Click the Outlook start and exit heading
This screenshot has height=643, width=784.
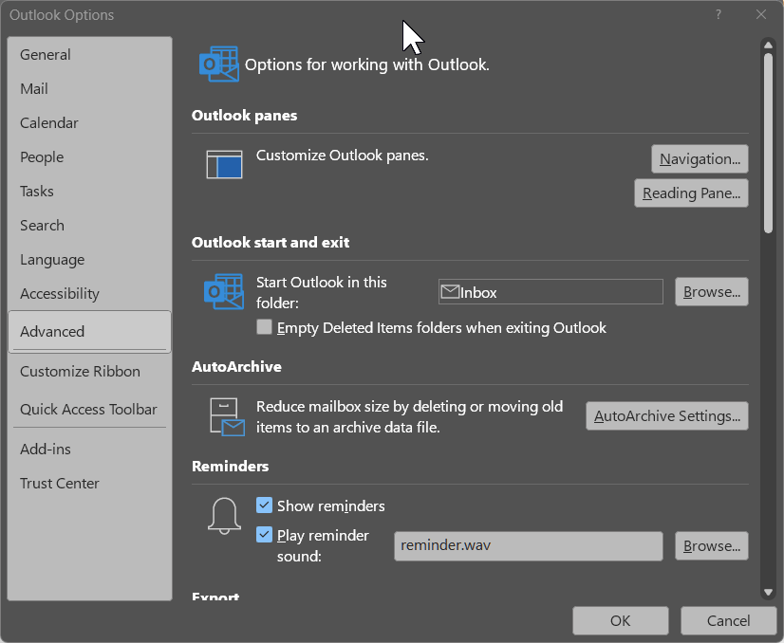[270, 243]
